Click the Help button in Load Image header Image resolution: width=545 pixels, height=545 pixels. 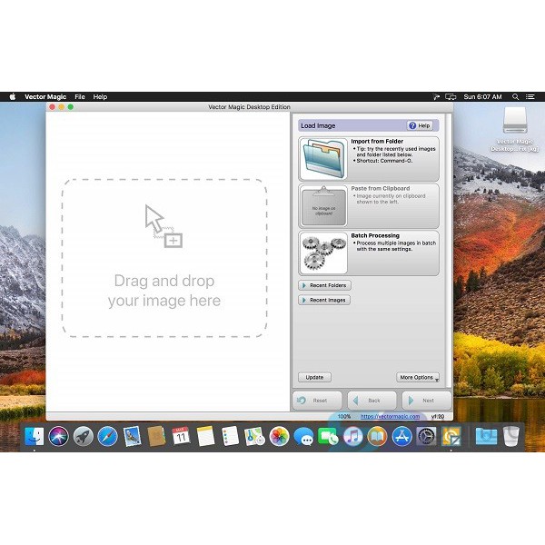tap(420, 125)
